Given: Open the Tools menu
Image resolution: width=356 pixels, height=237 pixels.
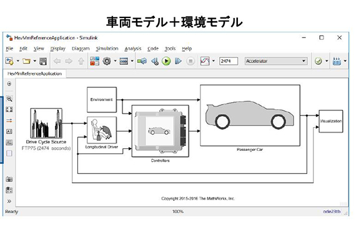Looking at the screenshot, I should 170,49.
